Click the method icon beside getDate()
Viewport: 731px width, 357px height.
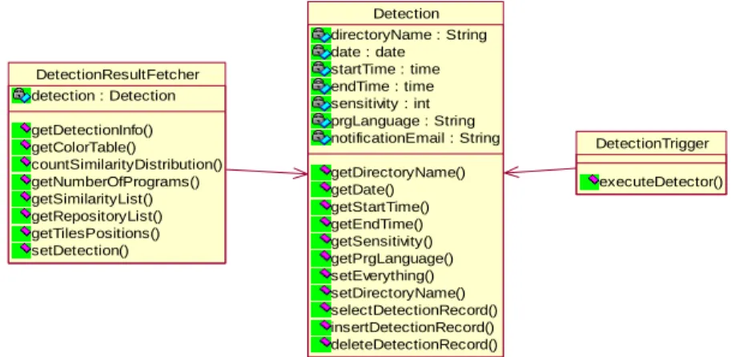coord(323,190)
